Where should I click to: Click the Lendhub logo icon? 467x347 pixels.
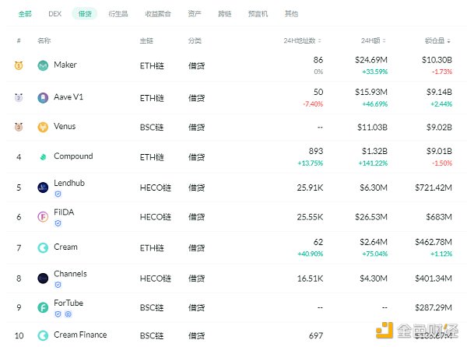tap(43, 188)
